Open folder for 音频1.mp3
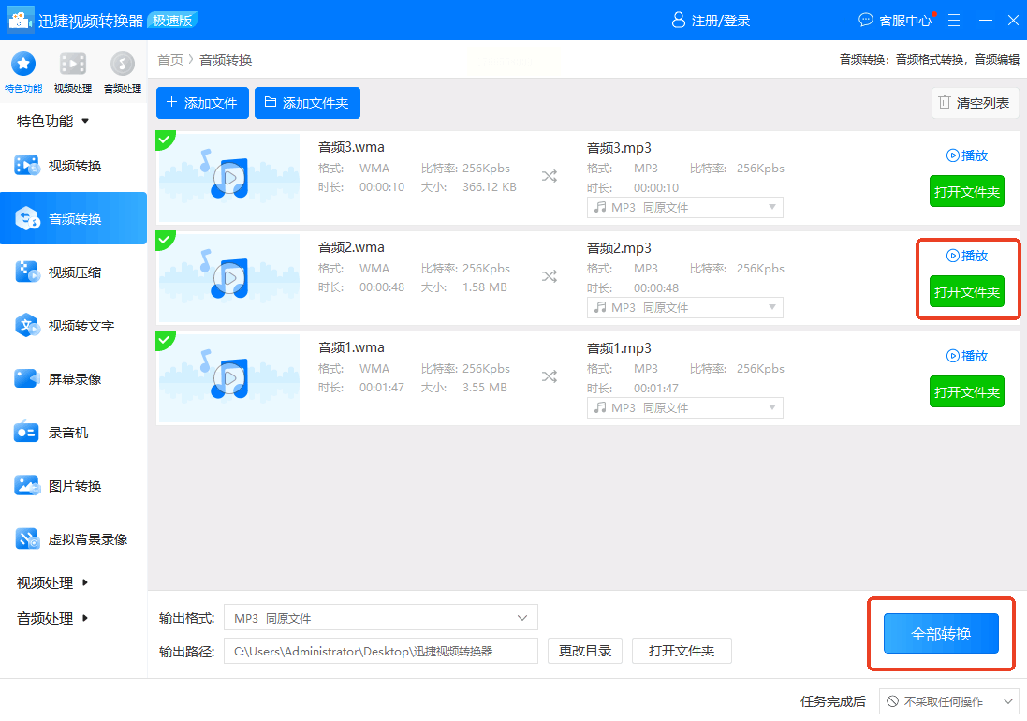 967,392
